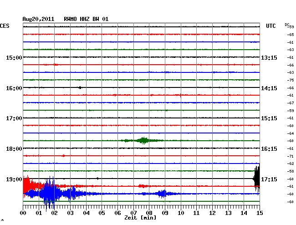Click the largest blue wave packet between minutes 01 and 02
Image resolution: width=296 pixels, height=225 pixels.
point(50,194)
